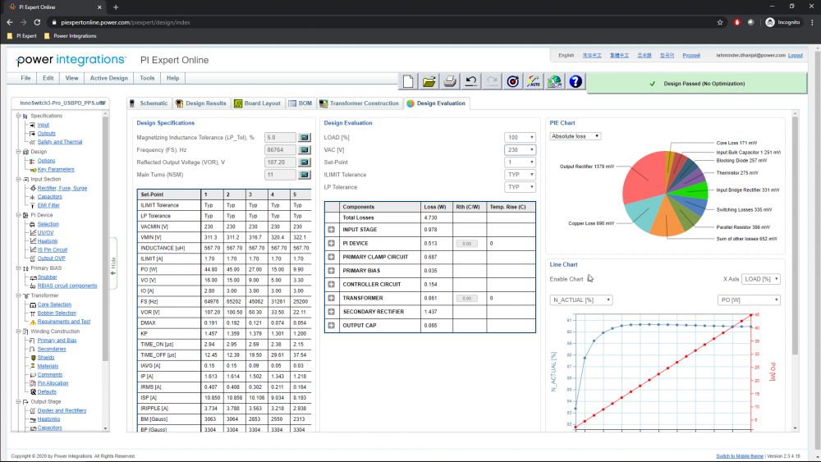
Task: Open the Absolute loss pie chart dropdown
Action: (575, 136)
